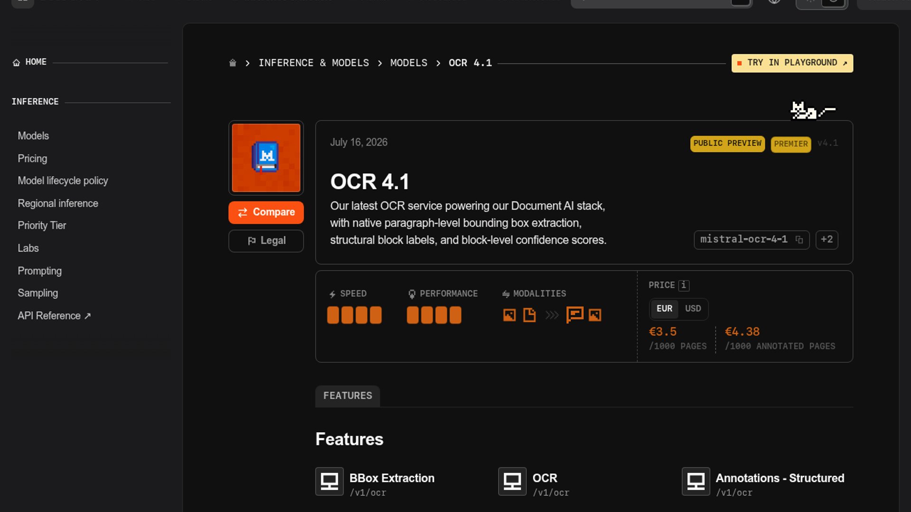Image resolution: width=911 pixels, height=512 pixels.
Task: Click the PUBLIC PREVIEW badge
Action: [x=727, y=144]
